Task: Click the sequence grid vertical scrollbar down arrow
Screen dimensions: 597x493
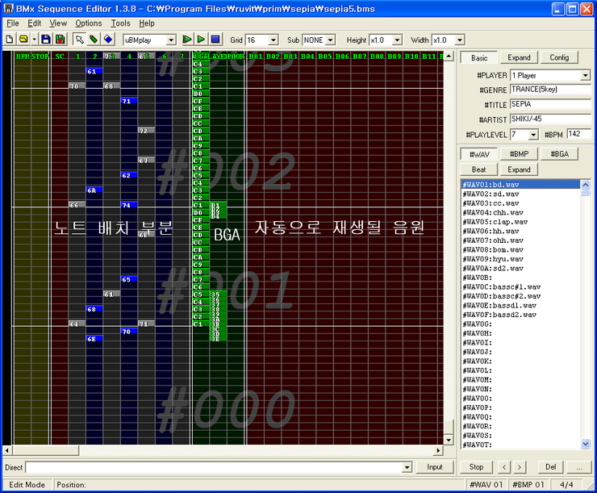Action: point(449,440)
